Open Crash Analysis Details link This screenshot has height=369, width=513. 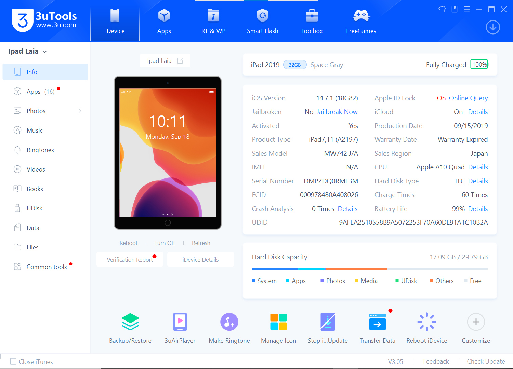347,209
